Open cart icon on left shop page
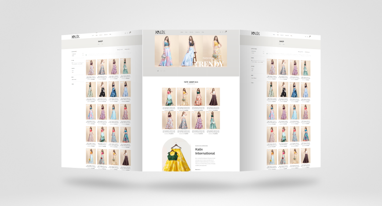The width and height of the screenshot is (382, 206). [130, 32]
